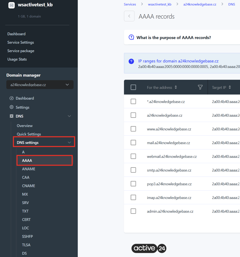Click the Settings item in Domain manager
This screenshot has height=257, width=240.
(x=22, y=107)
